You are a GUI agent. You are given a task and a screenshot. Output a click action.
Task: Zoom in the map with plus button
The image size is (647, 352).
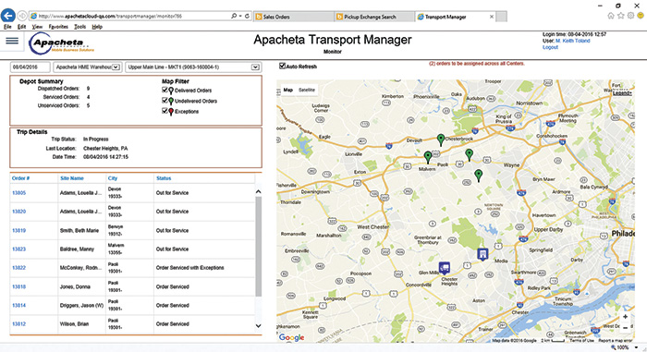[625, 317]
